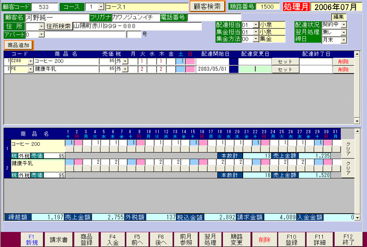
Task: Click the クリア button for 健康牛乳 calendar
Action: pos(348,168)
